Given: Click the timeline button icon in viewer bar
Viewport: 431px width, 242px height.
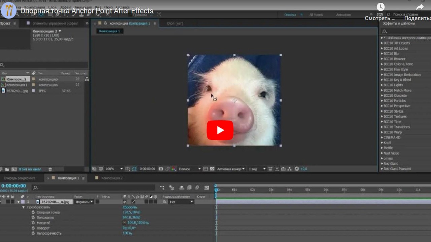Looking at the screenshot, I should coord(283,169).
